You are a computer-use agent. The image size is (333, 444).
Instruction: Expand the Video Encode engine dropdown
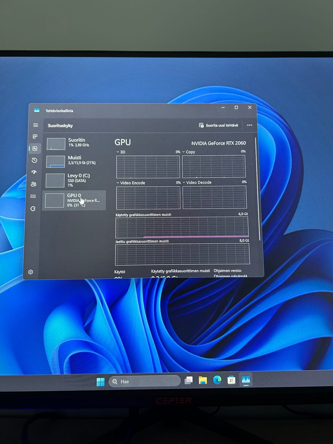[x=118, y=183]
